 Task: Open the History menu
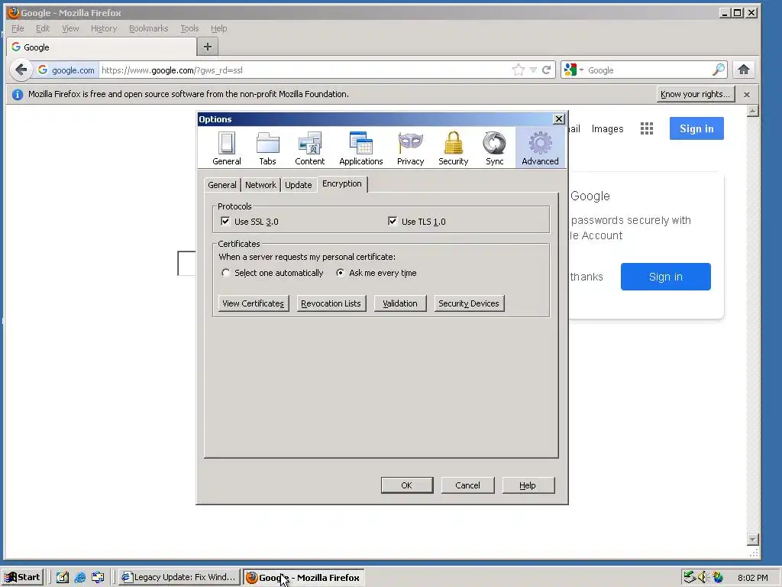pos(104,28)
